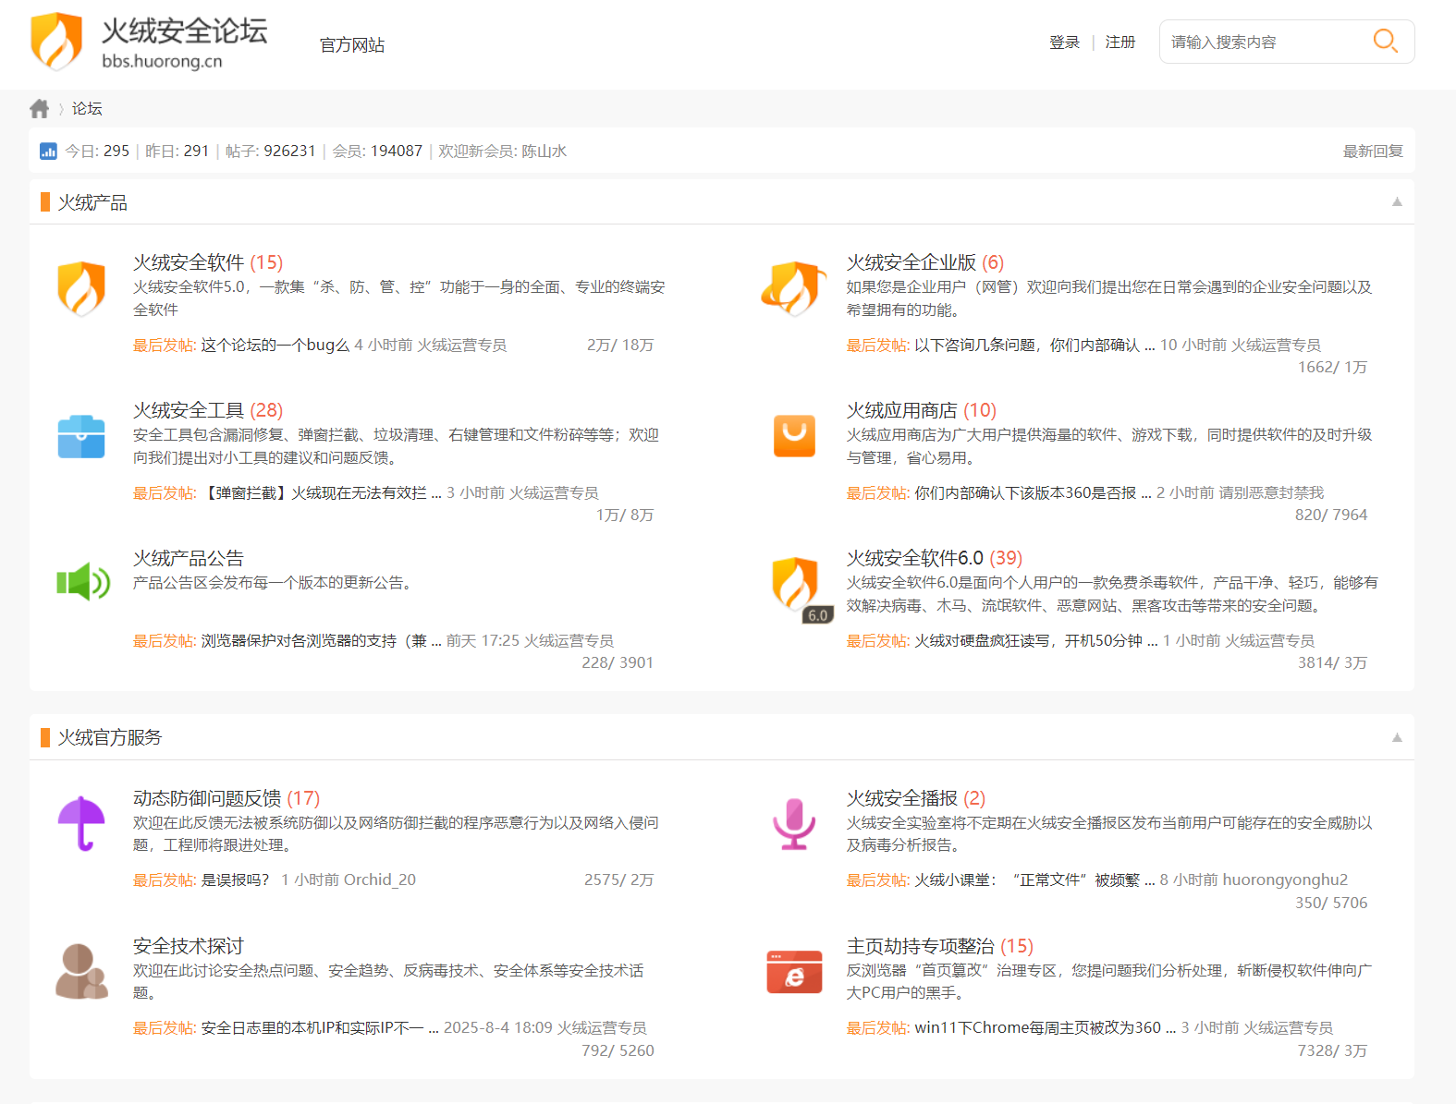1456x1104 pixels.
Task: Click the 火绒产品 section heading
Action: 92,202
